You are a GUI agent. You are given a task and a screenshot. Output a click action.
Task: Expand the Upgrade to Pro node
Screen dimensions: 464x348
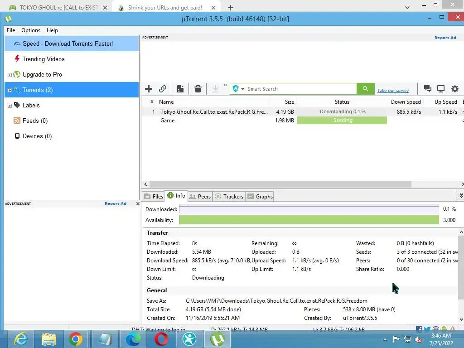coord(10,75)
